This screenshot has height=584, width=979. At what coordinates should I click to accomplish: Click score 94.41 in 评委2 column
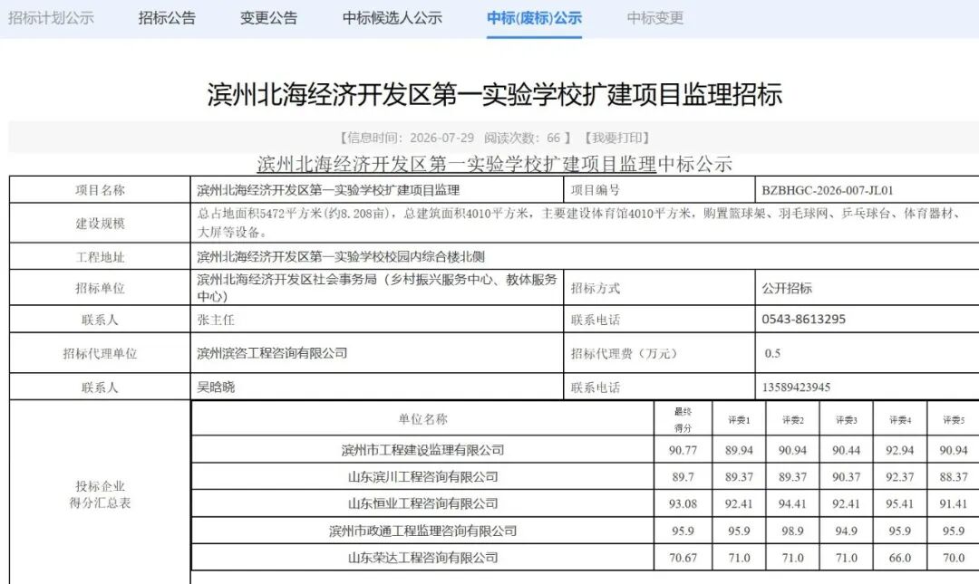coord(793,503)
